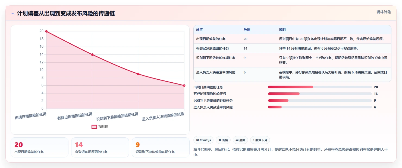Click the large pink 14 in the data card
The image size is (402, 168).
[x=79, y=145]
